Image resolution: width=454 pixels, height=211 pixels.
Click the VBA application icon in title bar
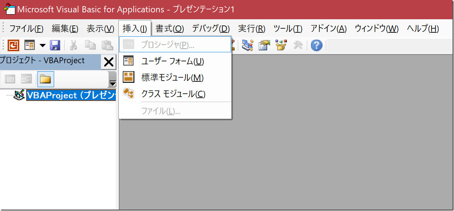tap(9, 9)
